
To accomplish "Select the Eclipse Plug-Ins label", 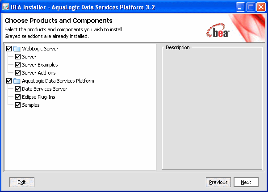I will click(x=38, y=97).
